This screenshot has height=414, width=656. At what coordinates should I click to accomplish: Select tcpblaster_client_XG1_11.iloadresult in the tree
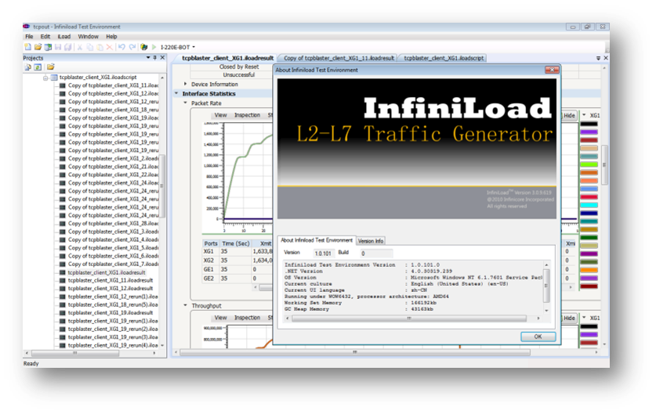111,280
